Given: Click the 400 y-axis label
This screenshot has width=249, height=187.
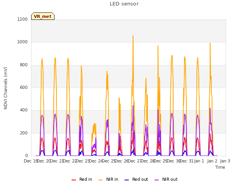Looking at the screenshot, I should pos(24,110).
